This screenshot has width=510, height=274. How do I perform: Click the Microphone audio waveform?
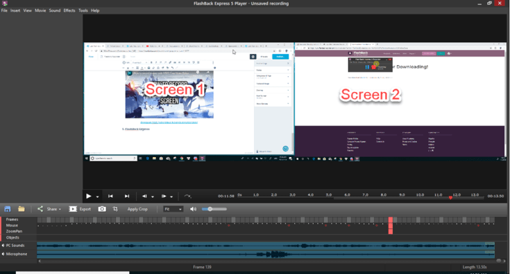(266, 254)
